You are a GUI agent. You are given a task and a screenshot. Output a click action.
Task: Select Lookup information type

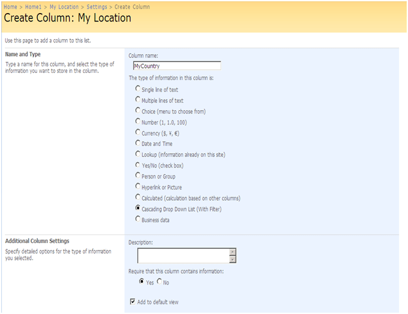pos(137,154)
